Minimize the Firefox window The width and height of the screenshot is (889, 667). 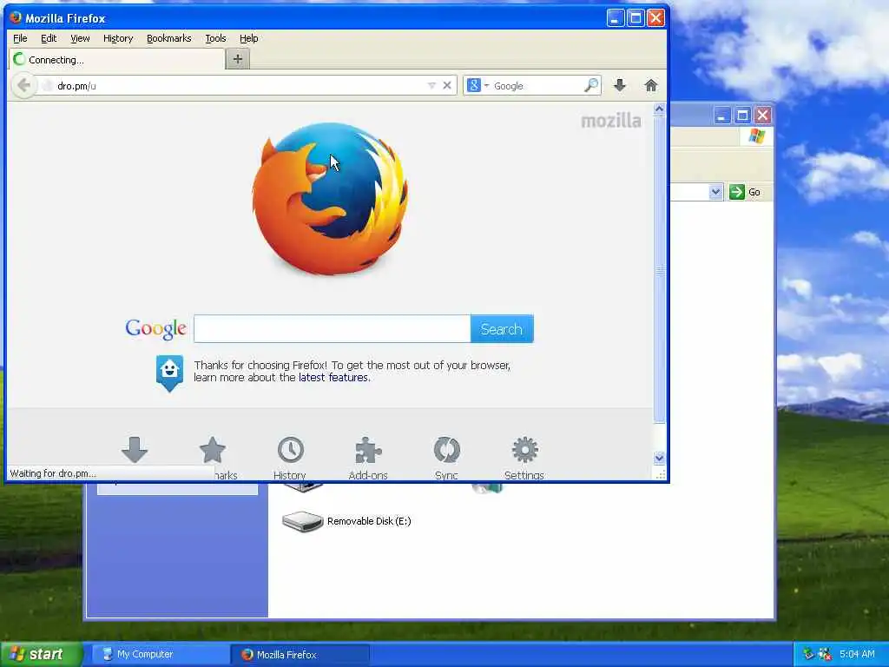click(616, 18)
